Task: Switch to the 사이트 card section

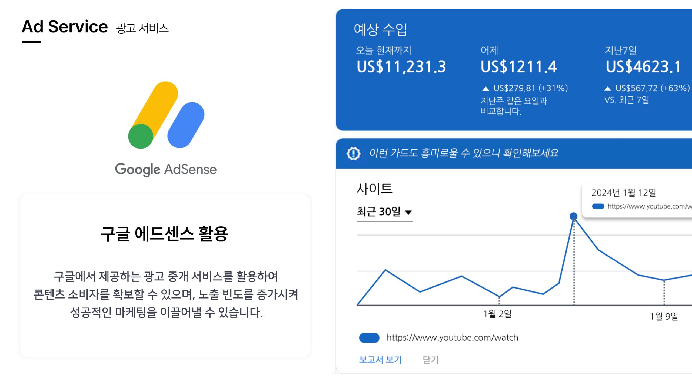Action: [x=375, y=189]
